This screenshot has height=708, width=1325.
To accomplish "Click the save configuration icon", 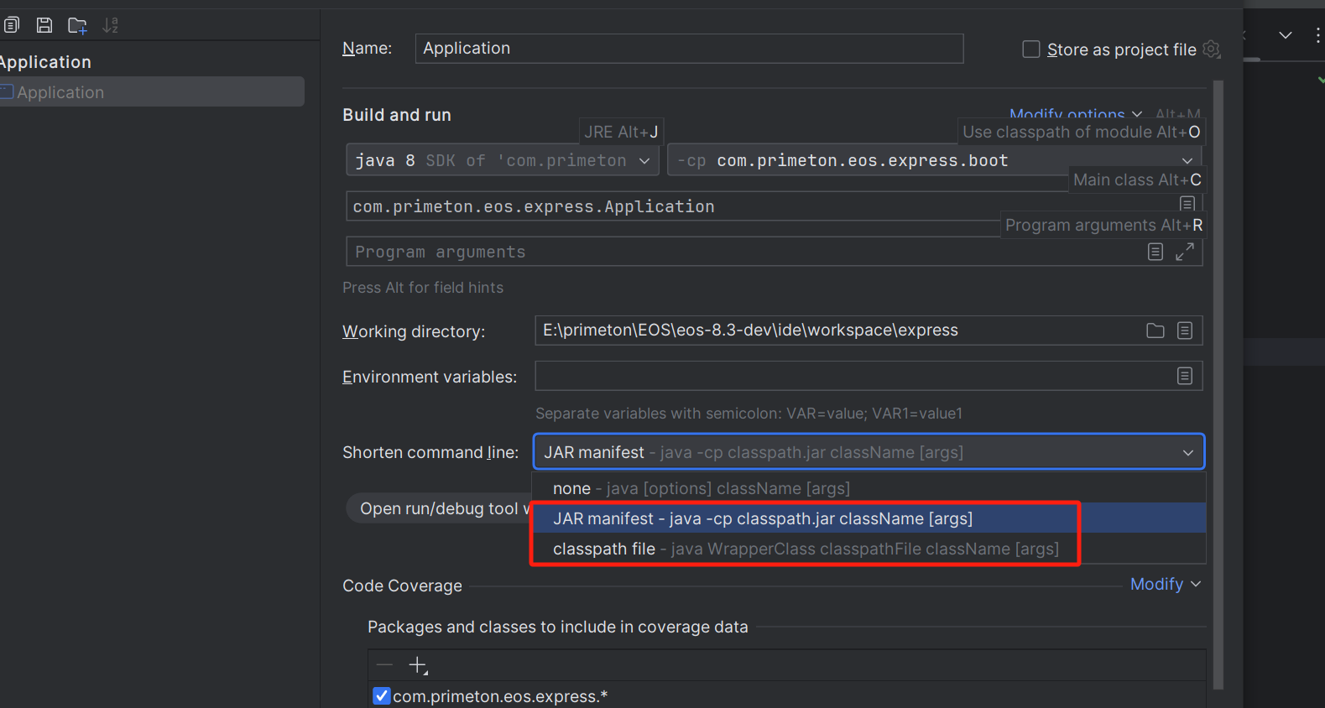I will pos(44,25).
